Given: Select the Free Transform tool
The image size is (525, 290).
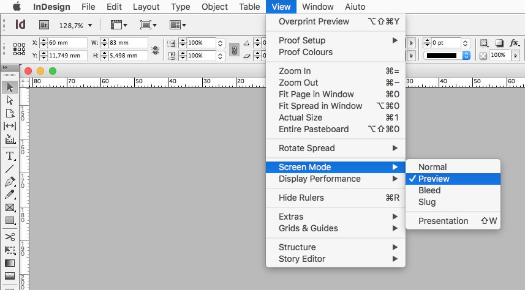Looking at the screenshot, I should 10,250.
